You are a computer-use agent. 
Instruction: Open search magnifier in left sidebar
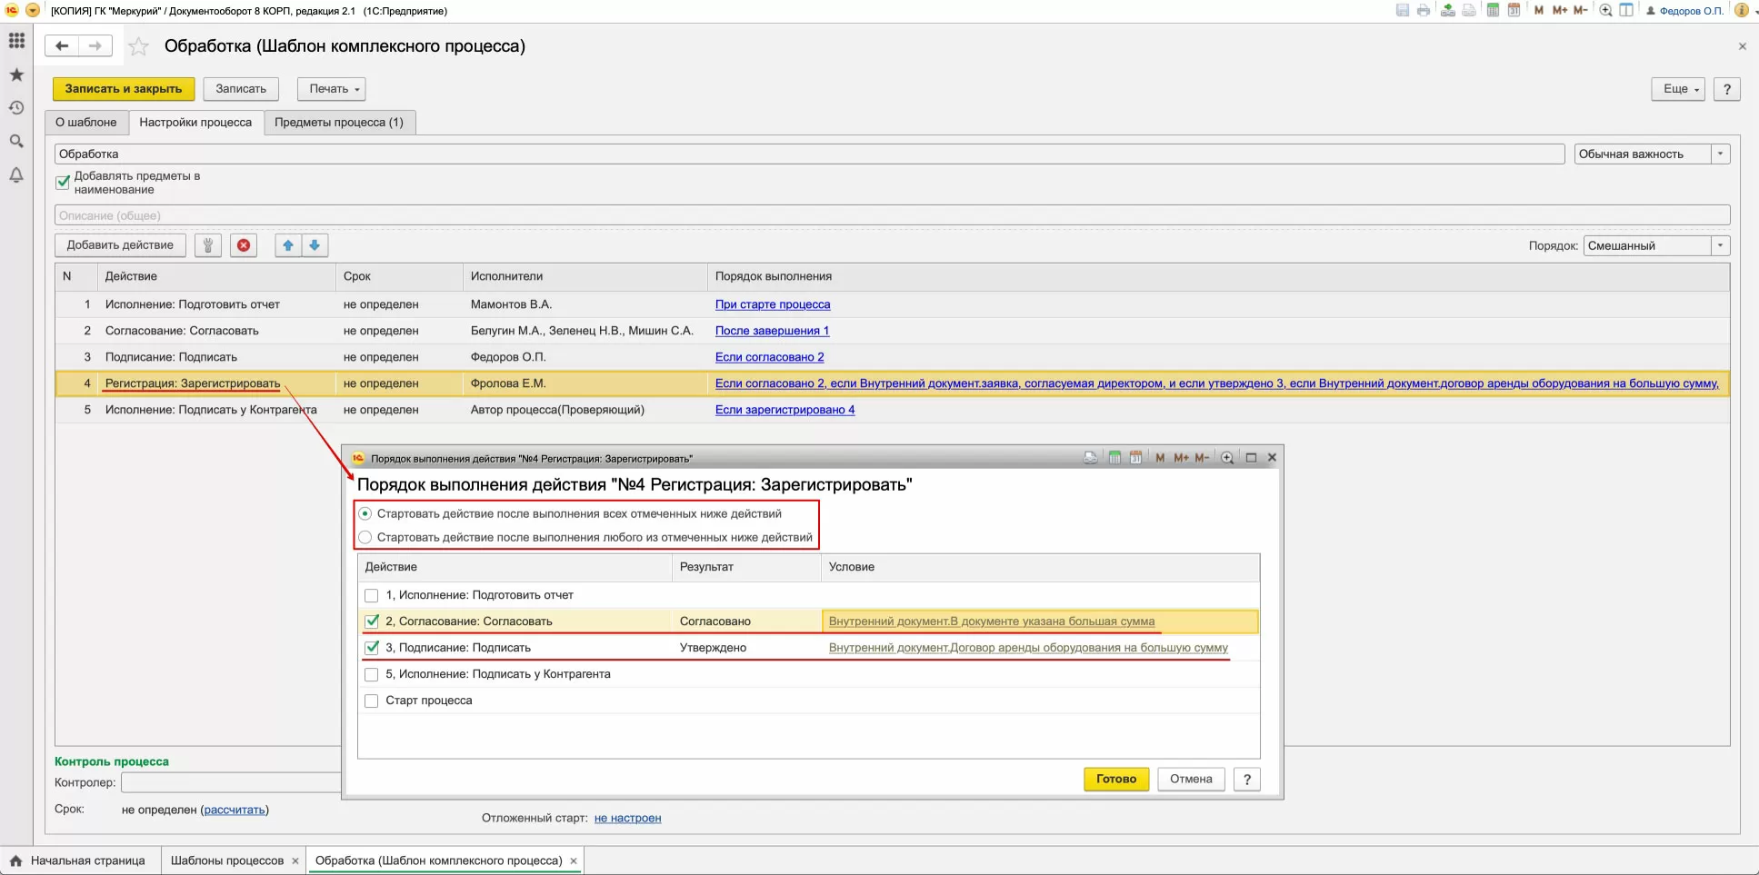[x=16, y=142]
